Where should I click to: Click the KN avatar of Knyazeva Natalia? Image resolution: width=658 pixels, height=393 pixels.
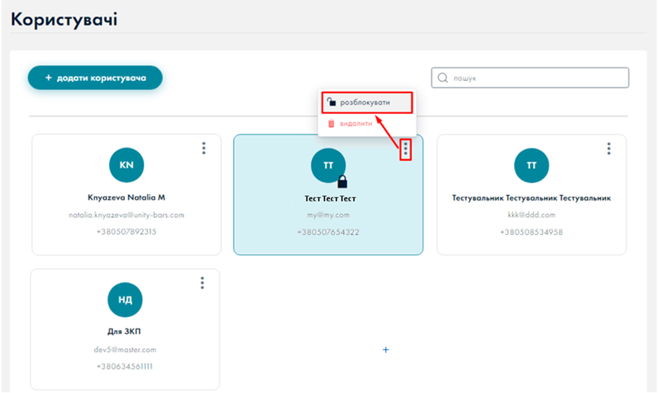point(127,165)
